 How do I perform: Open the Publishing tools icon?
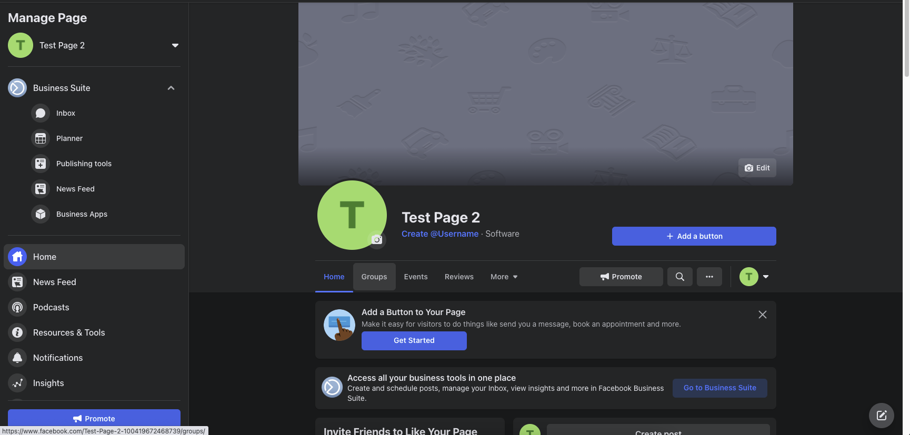(41, 164)
